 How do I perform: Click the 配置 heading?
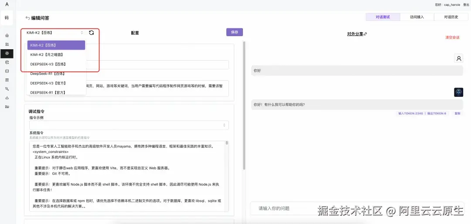tap(135, 33)
